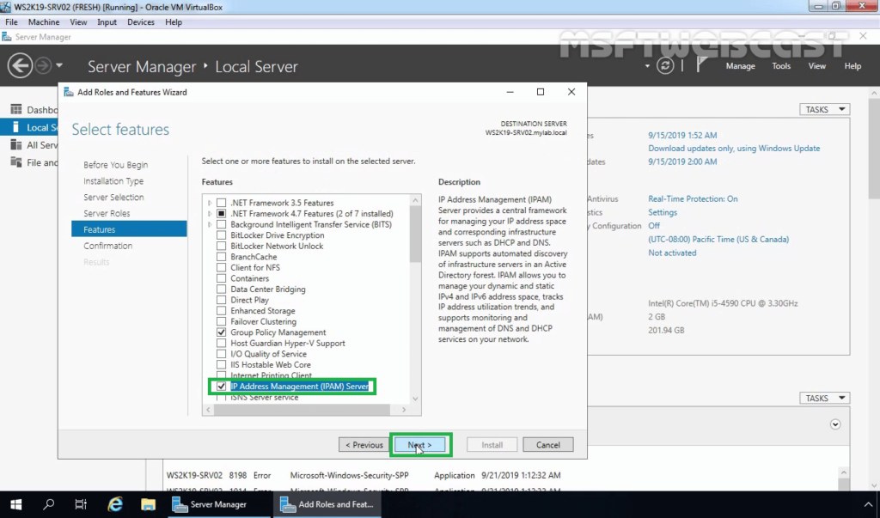Check the BranchCache checkbox
The image size is (880, 518).
coord(221,257)
